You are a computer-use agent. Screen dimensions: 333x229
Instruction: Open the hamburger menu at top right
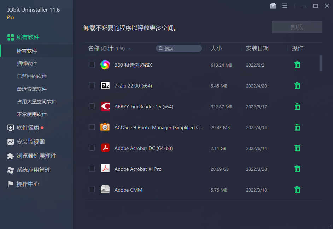click(x=285, y=6)
